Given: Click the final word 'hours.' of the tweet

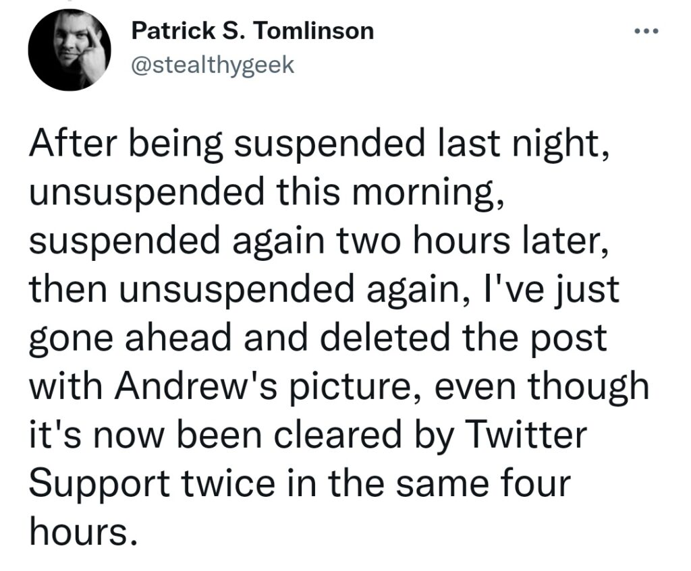Looking at the screenshot, I should (81, 531).
